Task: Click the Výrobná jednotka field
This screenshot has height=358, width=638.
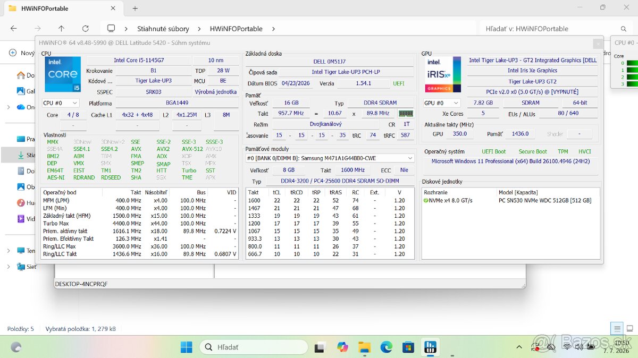Action: click(216, 92)
